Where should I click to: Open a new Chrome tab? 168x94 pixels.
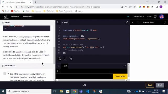[35, 2]
